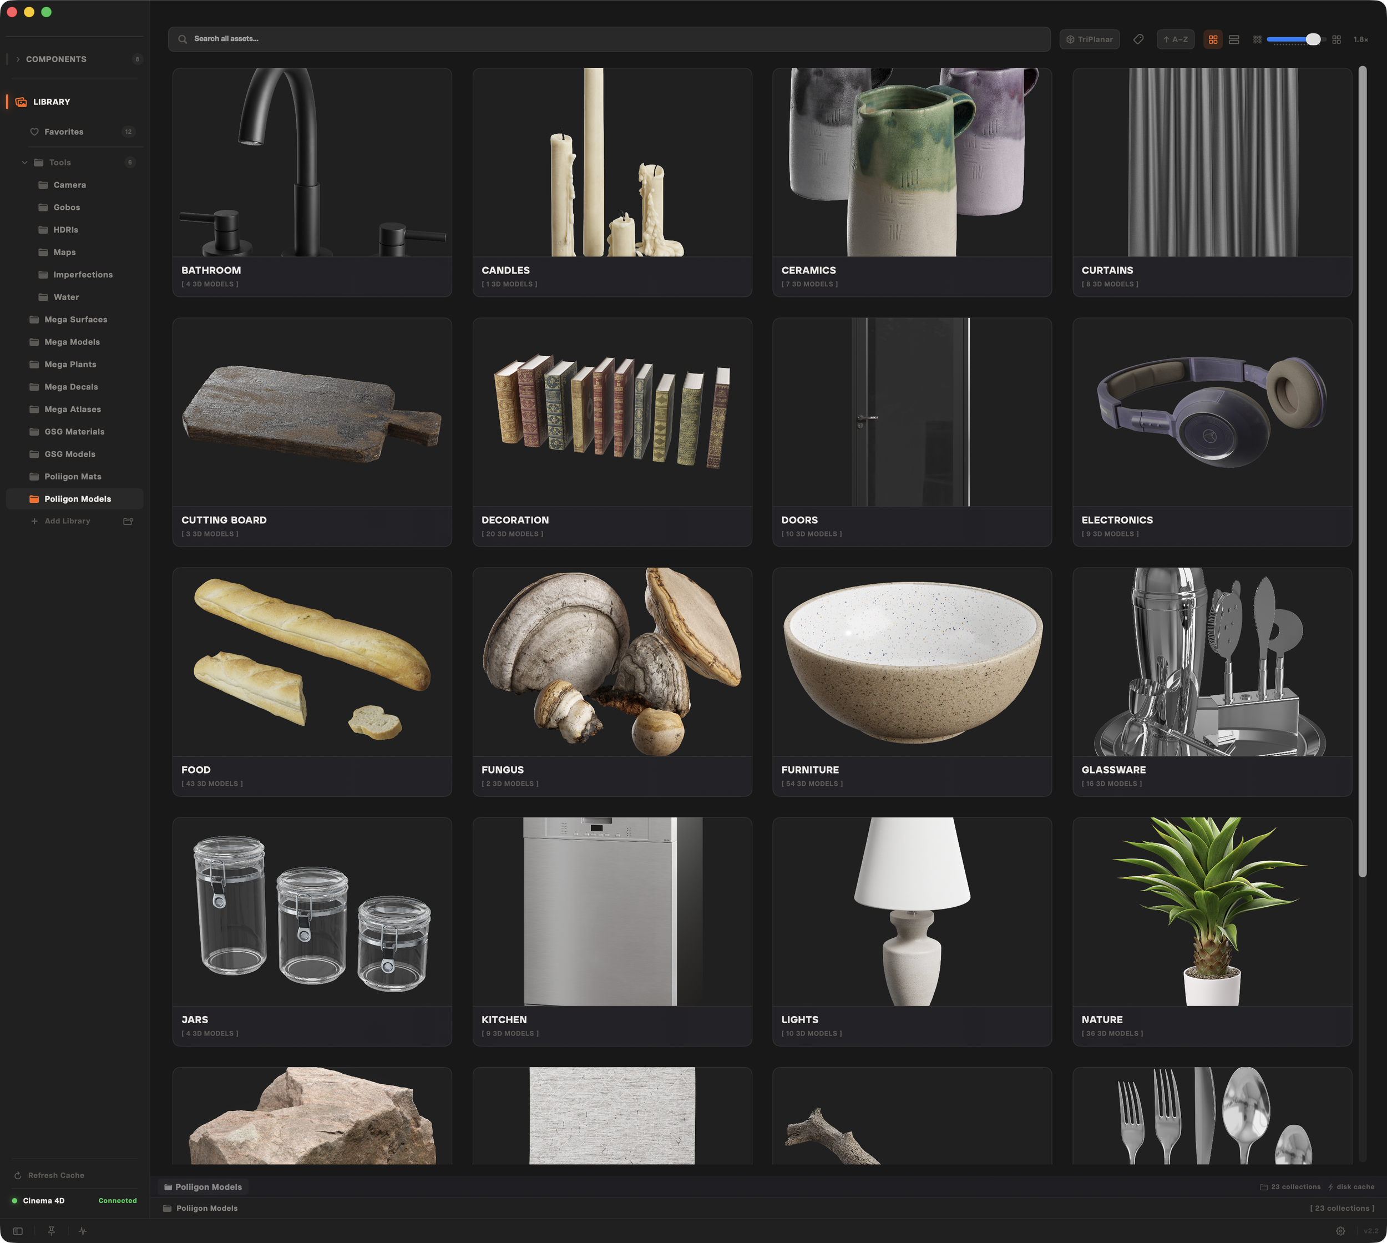Adjust the thumbnail size slider
This screenshot has width=1387, height=1243.
1312,39
